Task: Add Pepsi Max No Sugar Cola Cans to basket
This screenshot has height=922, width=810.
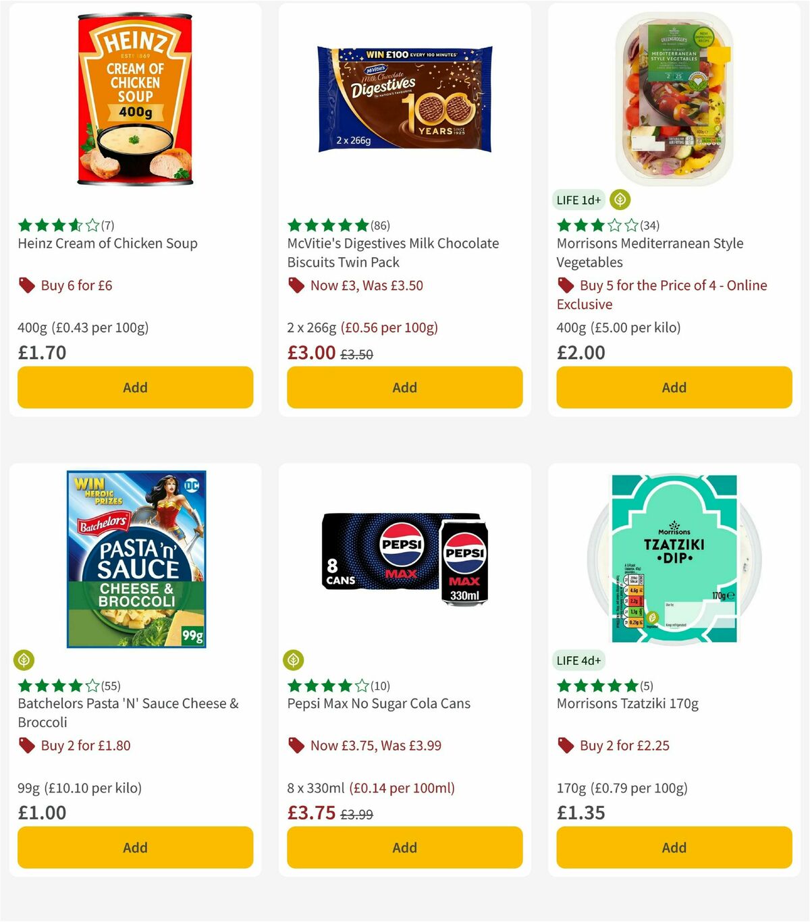Action: click(x=404, y=847)
